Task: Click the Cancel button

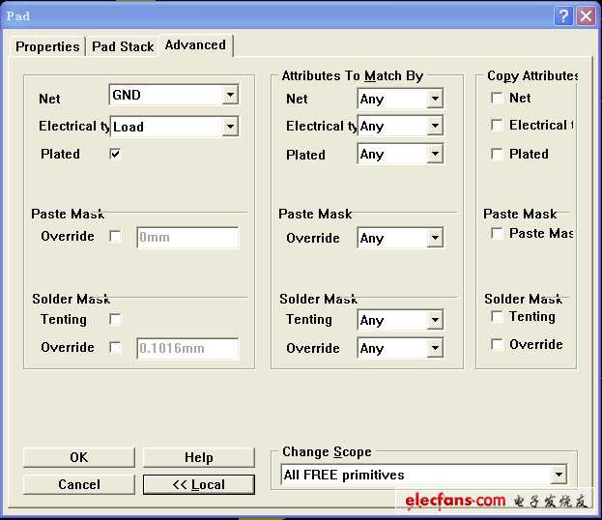Action: click(79, 484)
